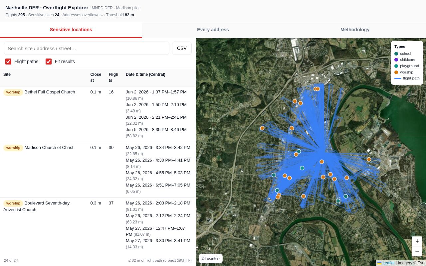The image size is (426, 266).
Task: Zoom out on the map
Action: (417, 251)
